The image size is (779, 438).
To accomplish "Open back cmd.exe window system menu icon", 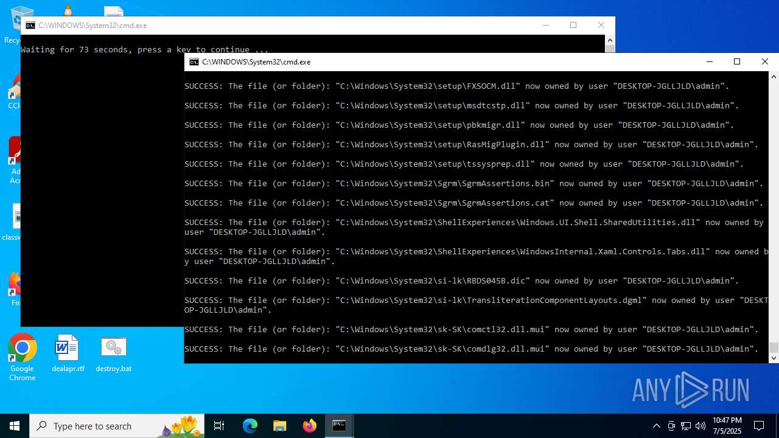I will tap(30, 26).
